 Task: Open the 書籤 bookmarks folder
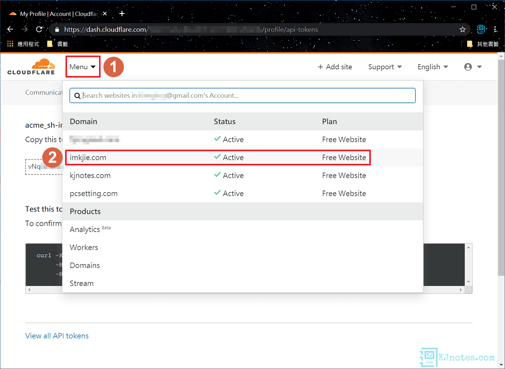point(57,44)
